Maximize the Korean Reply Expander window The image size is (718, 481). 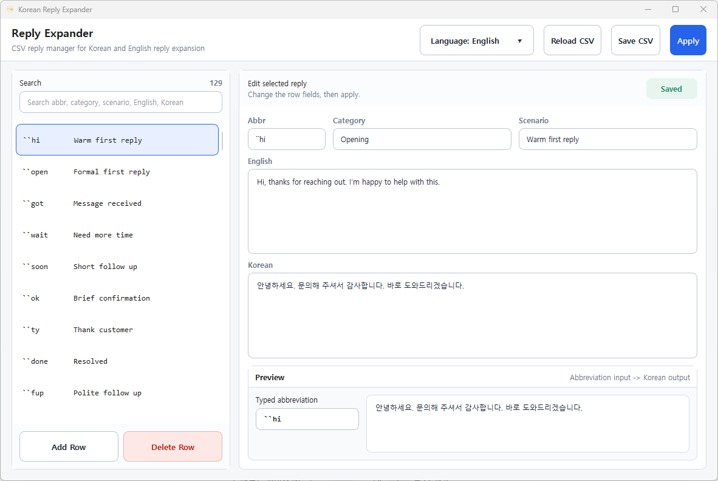click(675, 9)
